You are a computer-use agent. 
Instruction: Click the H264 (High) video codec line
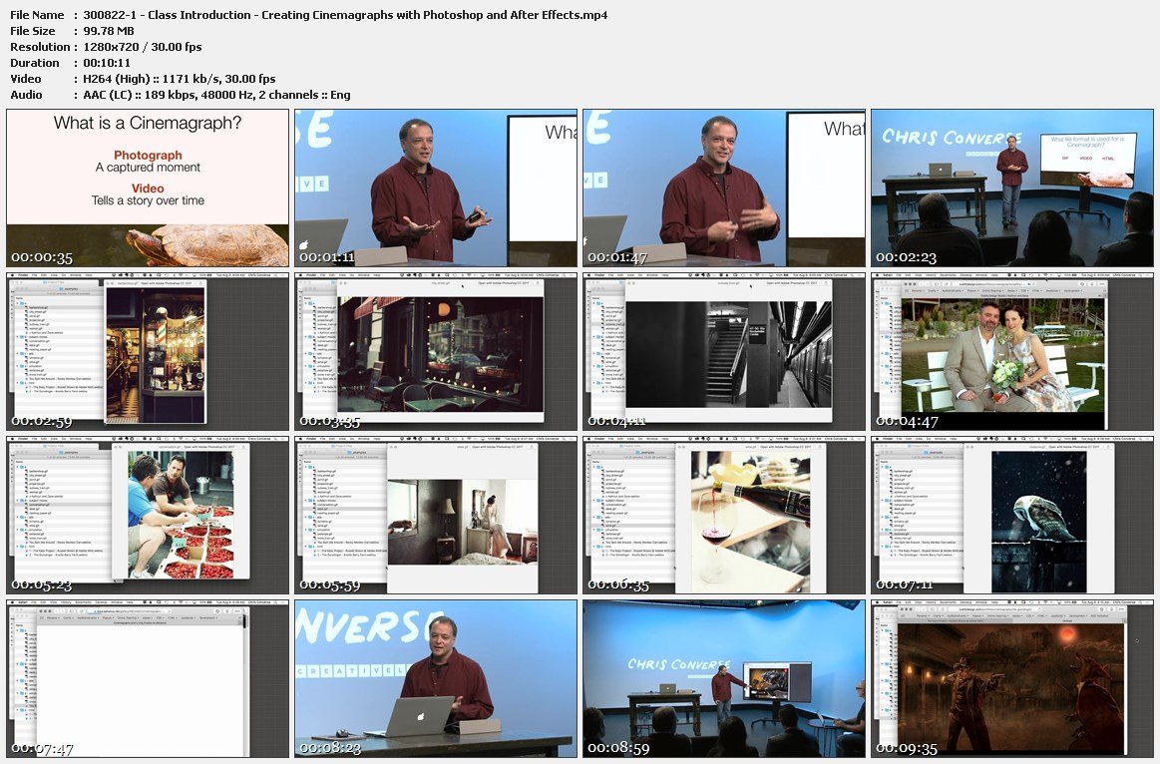click(179, 79)
